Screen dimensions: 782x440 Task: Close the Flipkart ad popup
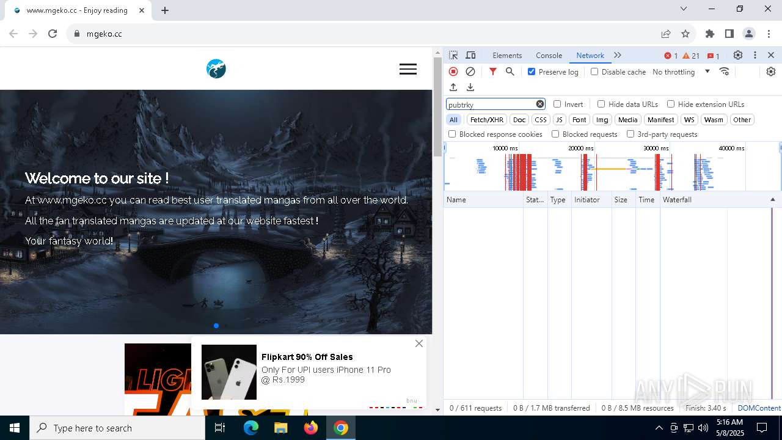click(x=419, y=343)
